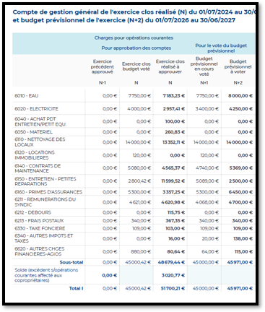Click the DEBOURS realized value '115,75 €'
This screenshot has width=265, height=312.
point(176,212)
